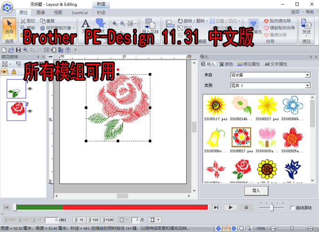Image resolution: width=319 pixels, height=232 pixels.
Task: Expand the zoom options dropdown arrow in ribbon
Action: pyautogui.click(x=136, y=24)
